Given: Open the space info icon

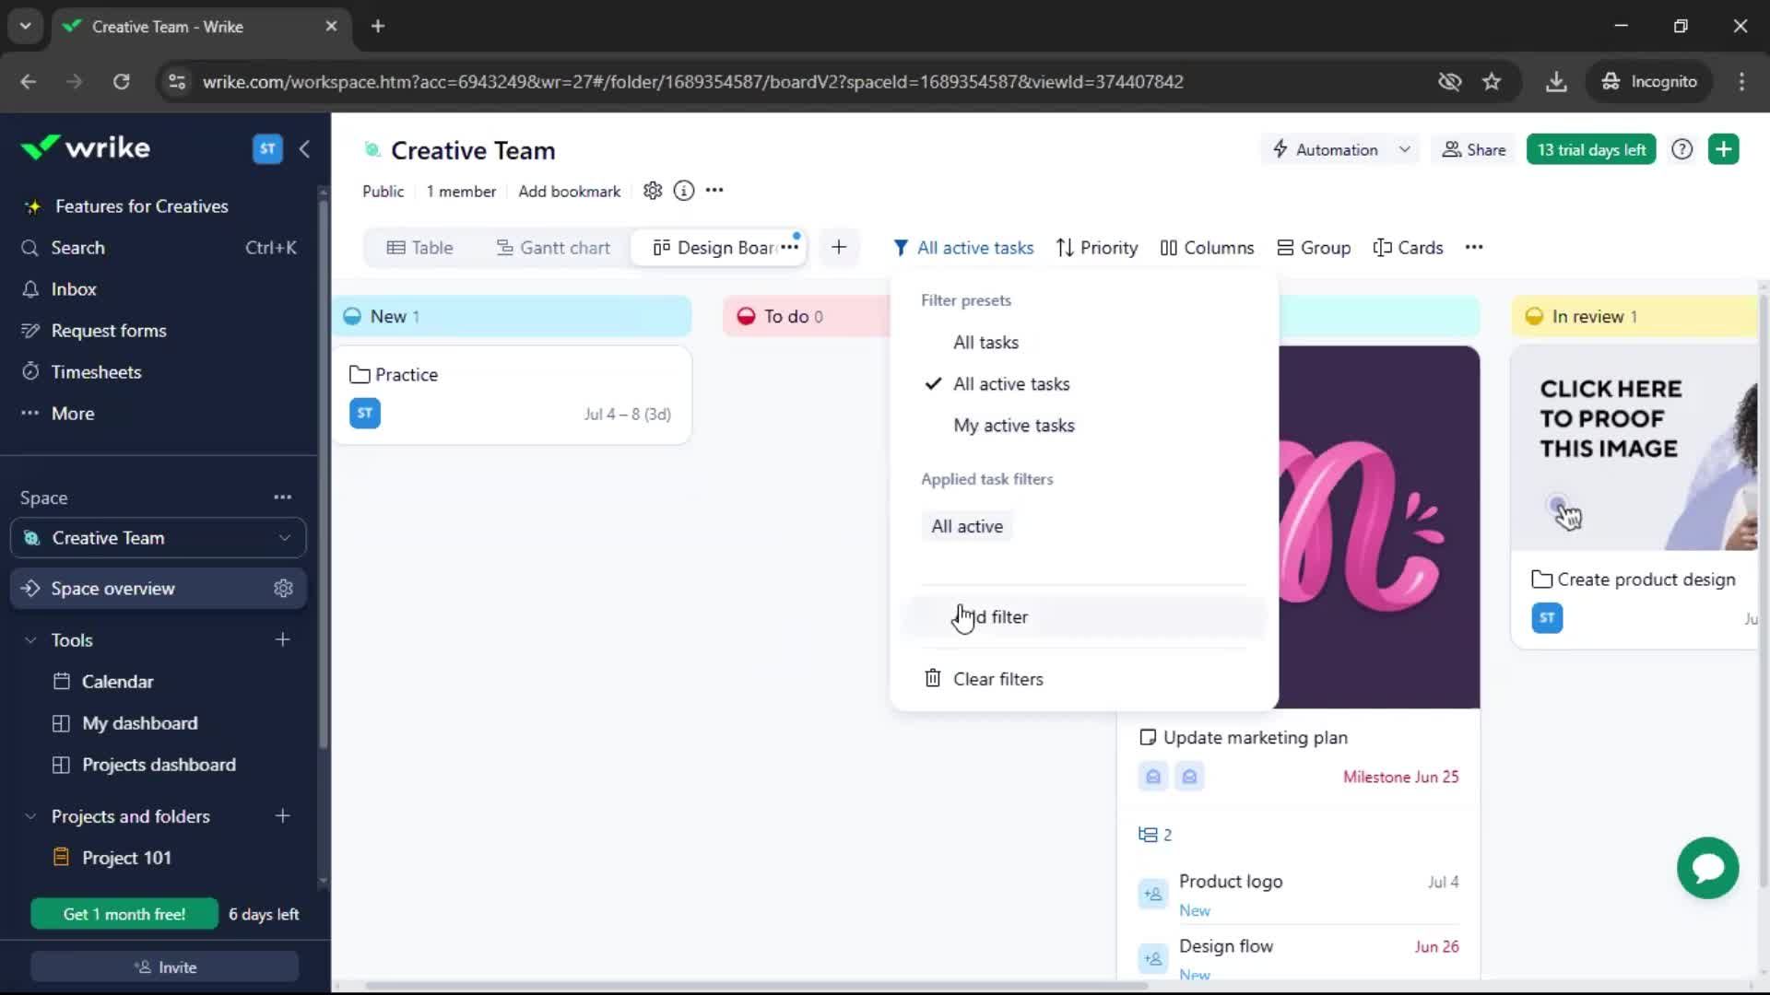Looking at the screenshot, I should (x=683, y=191).
